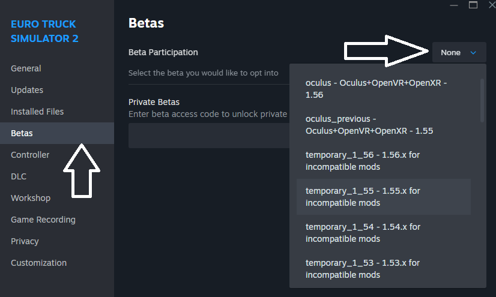
Task: Click the private beta access code field
Action: point(208,136)
